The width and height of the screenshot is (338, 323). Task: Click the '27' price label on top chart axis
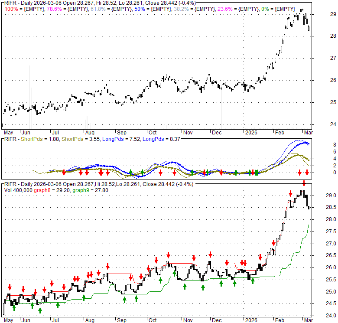[x=333, y=58]
